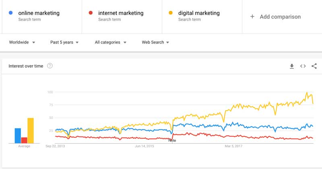Open the Web Search type dropdown
Image resolution: width=322 pixels, height=169 pixels.
point(155,42)
